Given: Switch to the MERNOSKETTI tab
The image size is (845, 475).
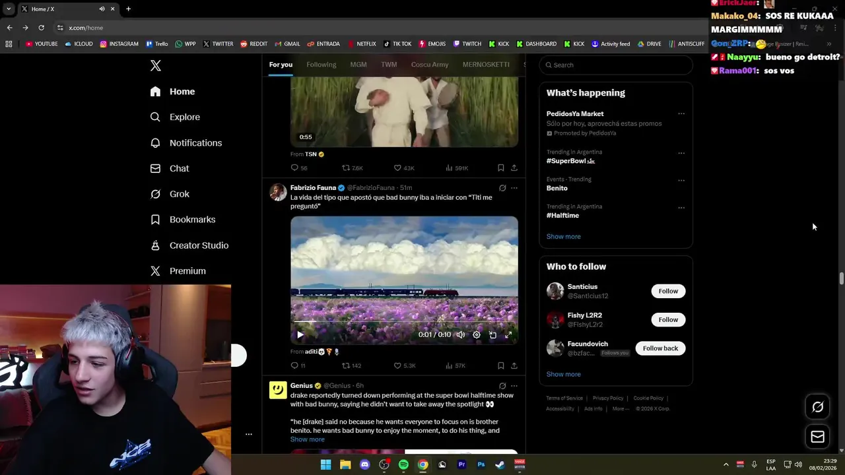Looking at the screenshot, I should click(486, 65).
